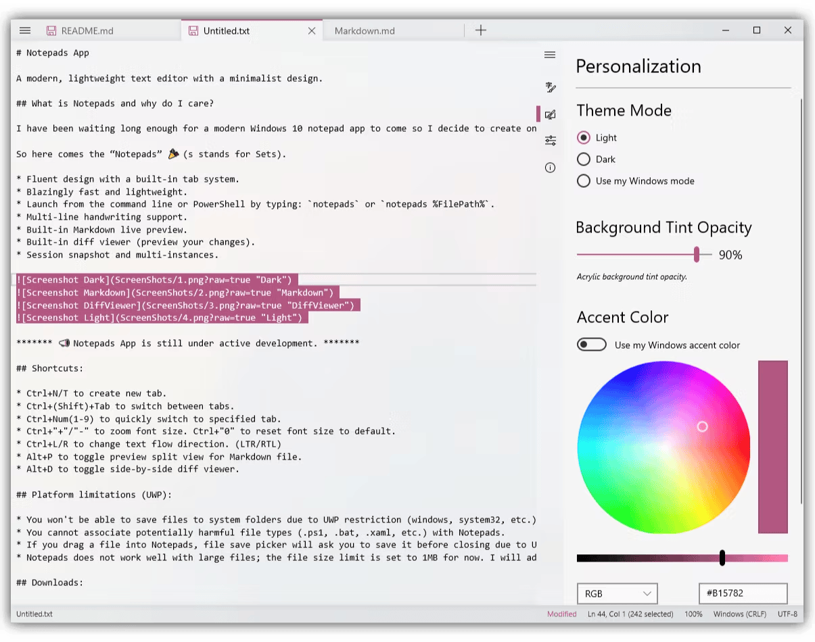Open Advanced settings sliders icon
Image resolution: width=815 pixels, height=642 pixels.
coord(550,141)
